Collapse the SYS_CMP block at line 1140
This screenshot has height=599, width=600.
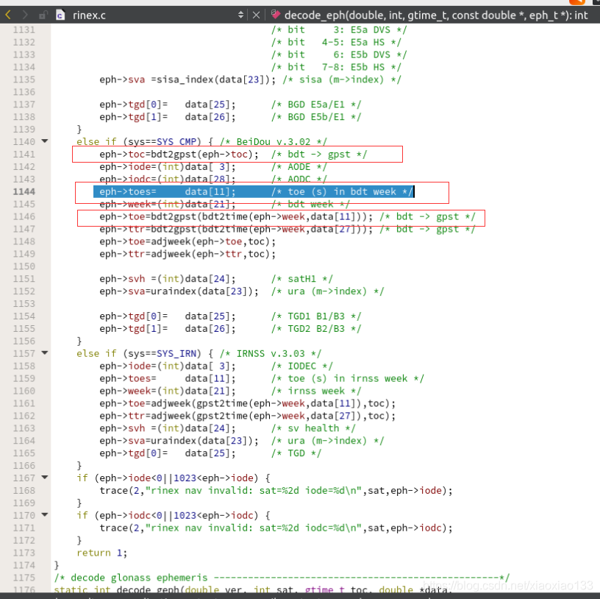pos(45,141)
